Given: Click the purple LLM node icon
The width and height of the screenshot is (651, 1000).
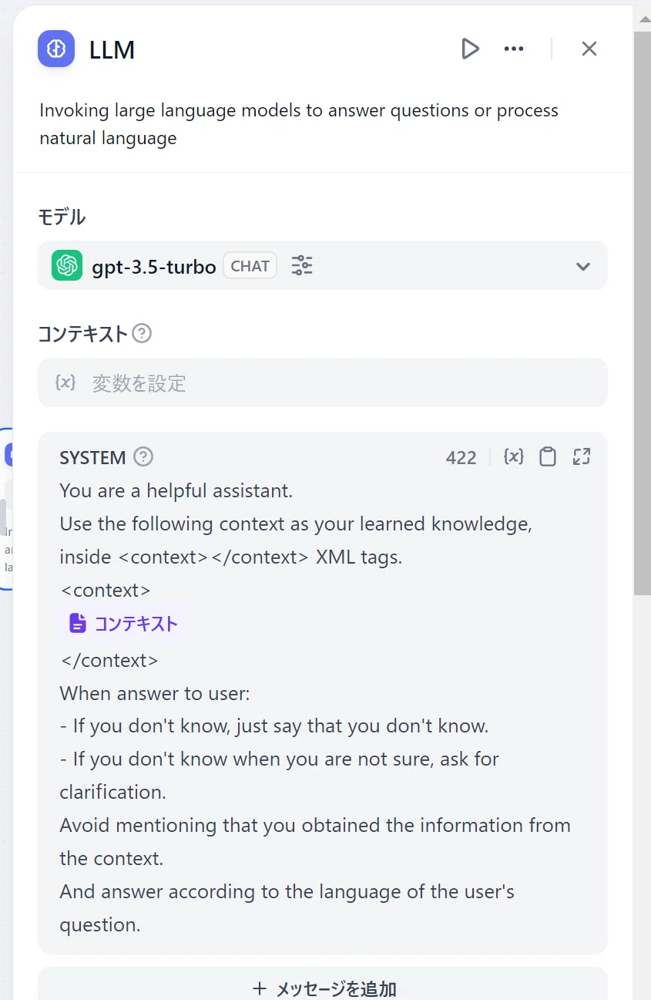Looking at the screenshot, I should pyautogui.click(x=56, y=49).
